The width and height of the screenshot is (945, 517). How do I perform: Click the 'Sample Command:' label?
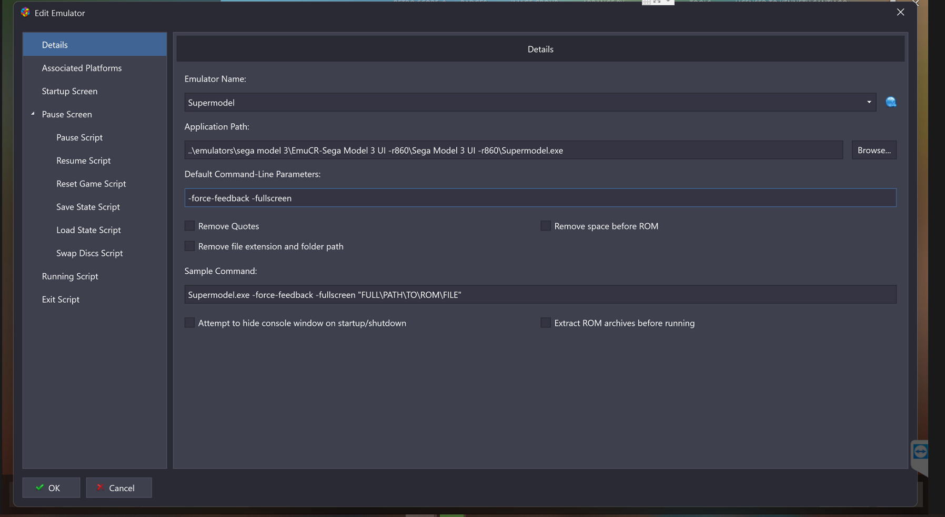[220, 271]
